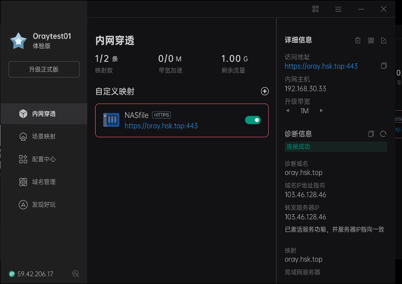Screen dimensions: 402x284
Task: Click the green IP badge icon
Action: coord(12,274)
